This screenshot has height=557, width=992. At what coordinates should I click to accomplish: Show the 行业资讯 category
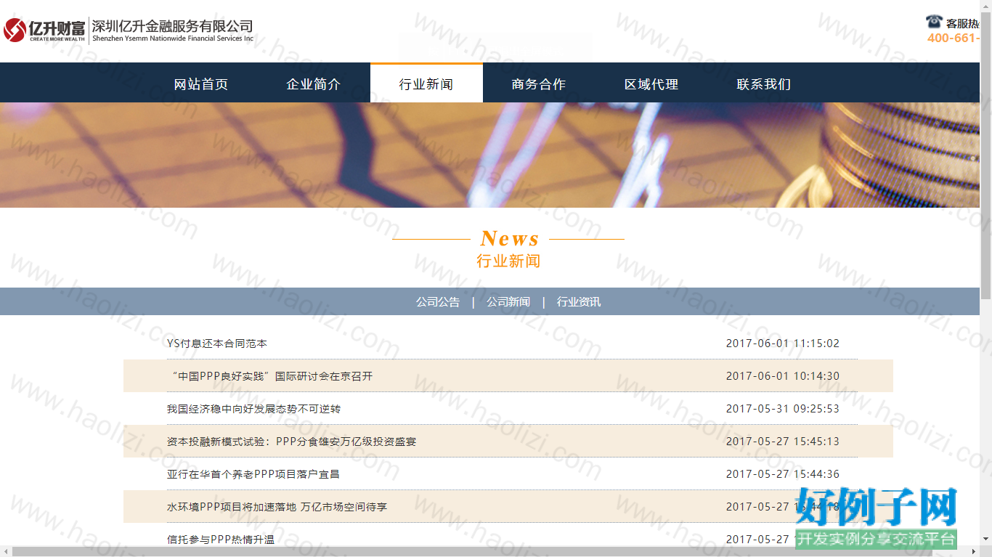pyautogui.click(x=579, y=302)
